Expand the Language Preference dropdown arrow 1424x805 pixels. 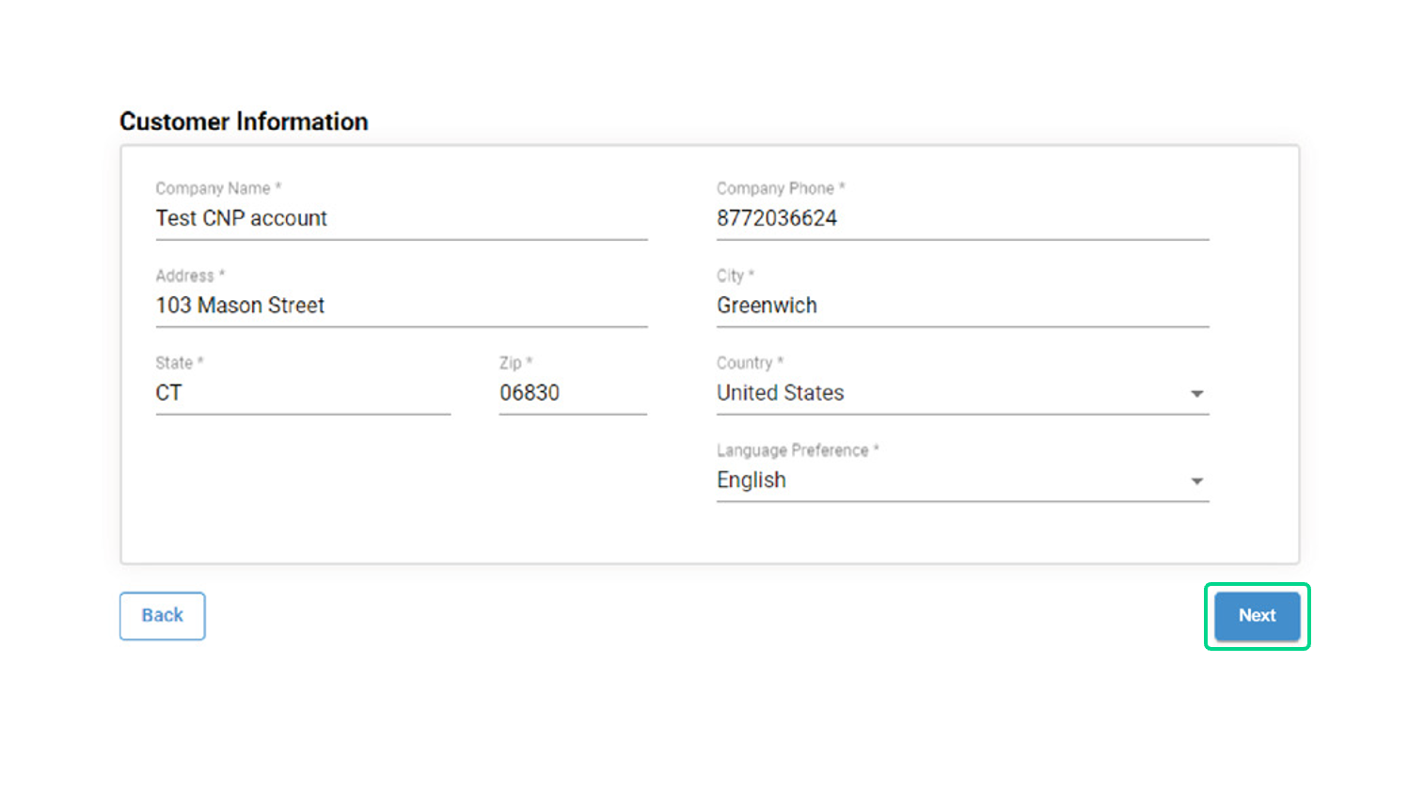(x=1196, y=481)
